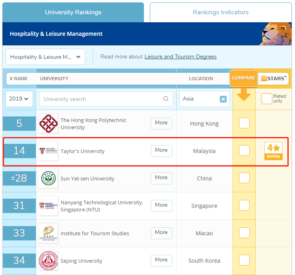
Task: Open Sun Yat-sen University logo
Action: tap(49, 178)
